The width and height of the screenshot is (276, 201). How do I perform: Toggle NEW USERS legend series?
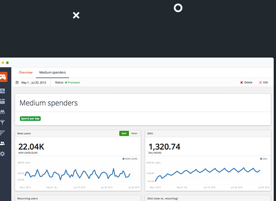click(130, 159)
